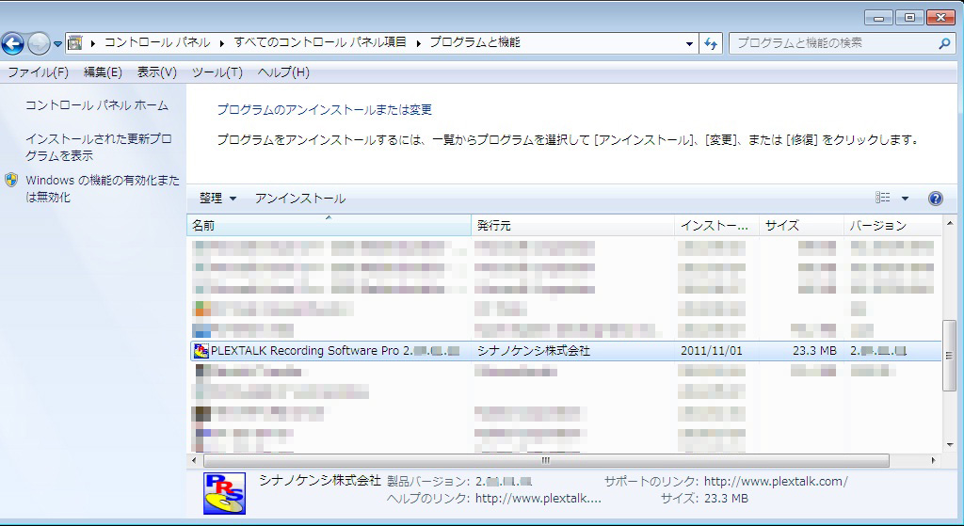Click the PLEXTALK row program icon
This screenshot has height=526, width=964.
click(x=201, y=351)
